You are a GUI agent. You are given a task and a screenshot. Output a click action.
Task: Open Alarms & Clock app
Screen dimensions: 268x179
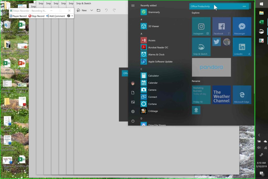click(153, 55)
